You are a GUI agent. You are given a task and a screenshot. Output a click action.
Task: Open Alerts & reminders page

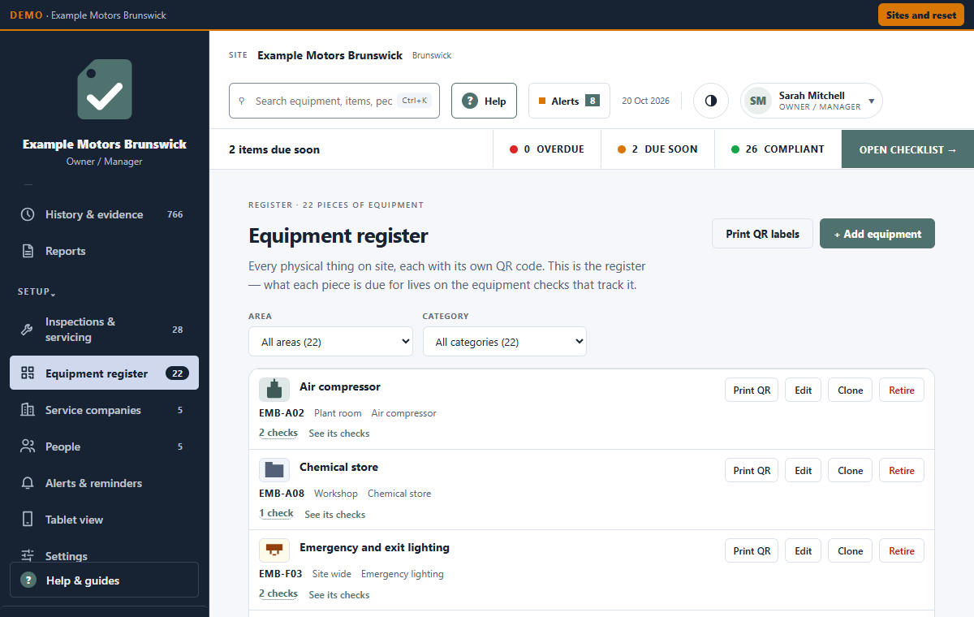click(104, 483)
